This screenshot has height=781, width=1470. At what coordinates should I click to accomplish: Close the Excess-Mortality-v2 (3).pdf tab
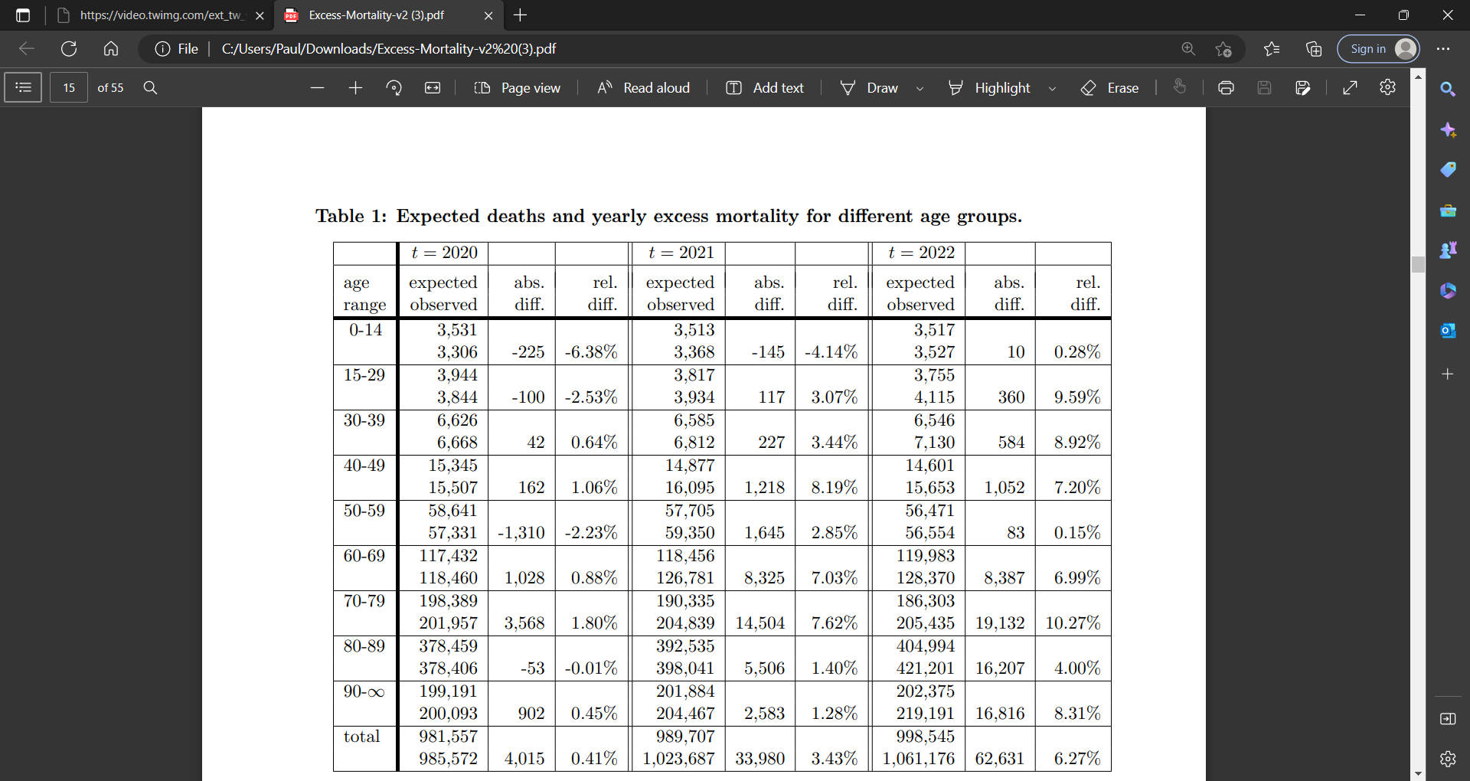(x=488, y=15)
